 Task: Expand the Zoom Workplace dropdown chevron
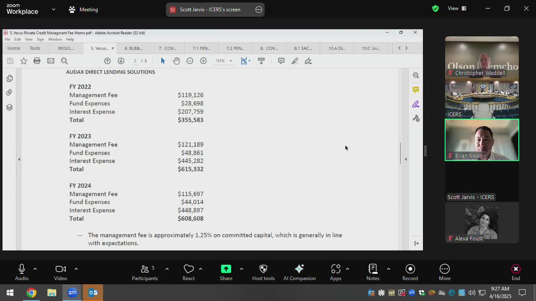coord(53,9)
